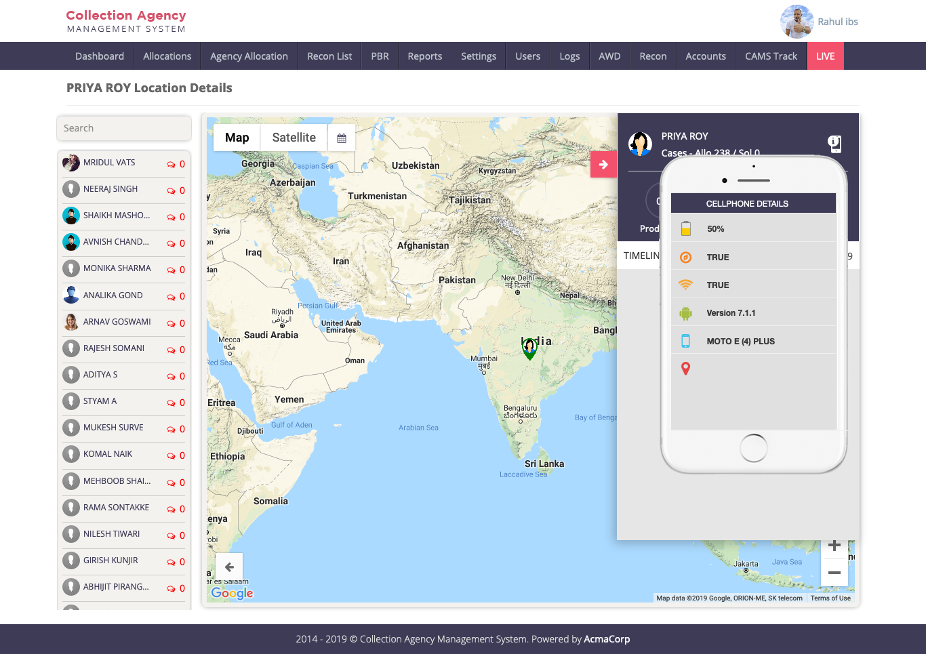926x654 pixels.
Task: Click the calendar icon beside Satellite
Action: tap(342, 138)
